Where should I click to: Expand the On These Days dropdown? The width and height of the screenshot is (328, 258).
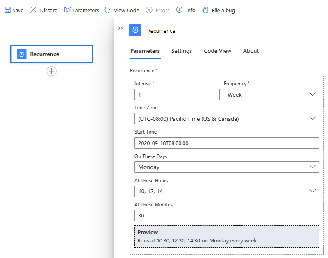[226, 167]
